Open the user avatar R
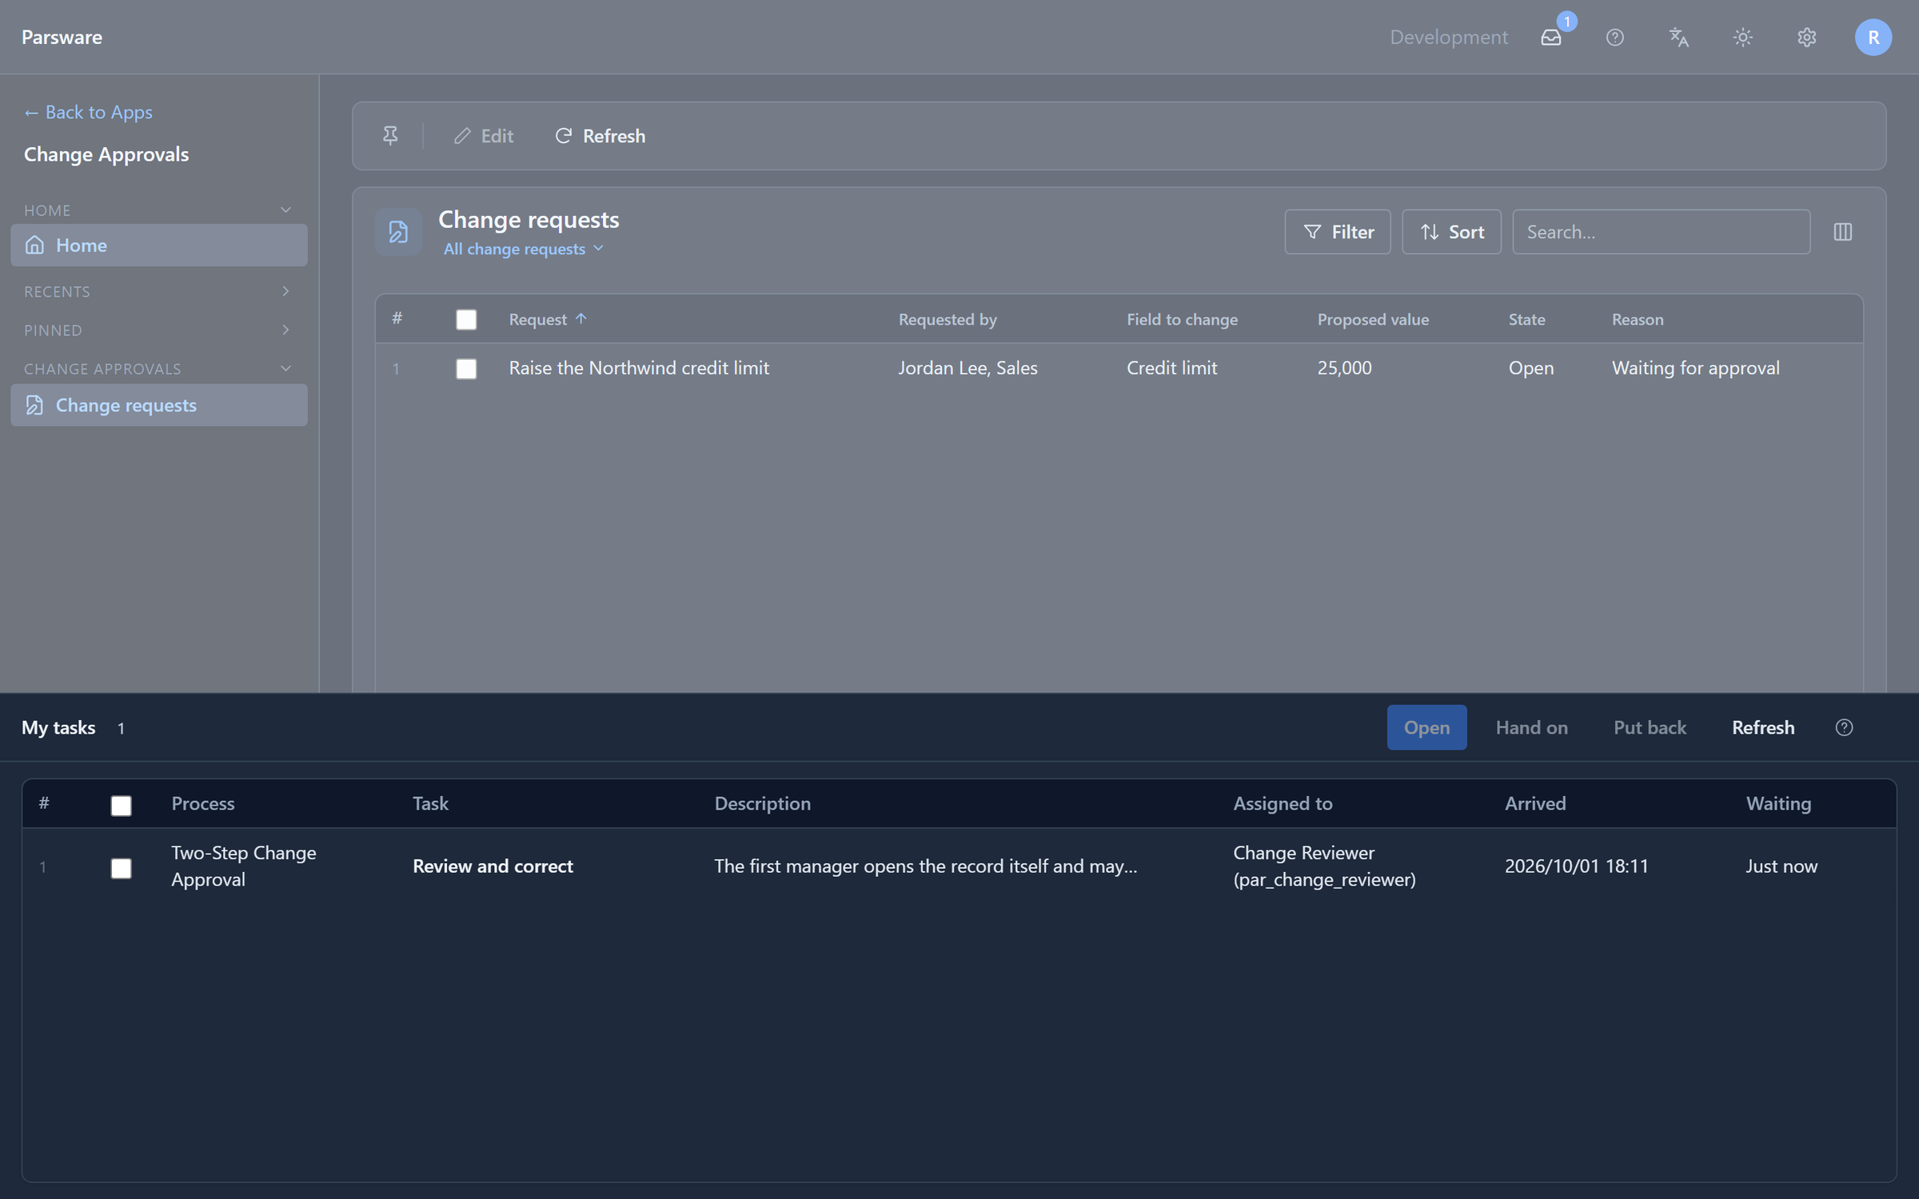Viewport: 1919px width, 1199px height. [1873, 38]
